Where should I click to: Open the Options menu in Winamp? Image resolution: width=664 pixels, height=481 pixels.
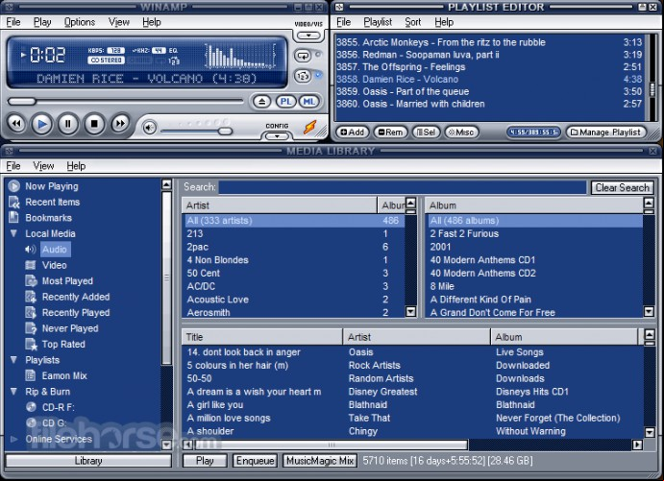[80, 22]
